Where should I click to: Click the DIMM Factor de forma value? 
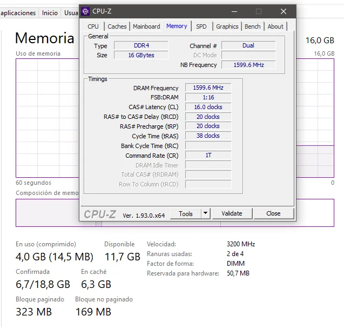235,264
